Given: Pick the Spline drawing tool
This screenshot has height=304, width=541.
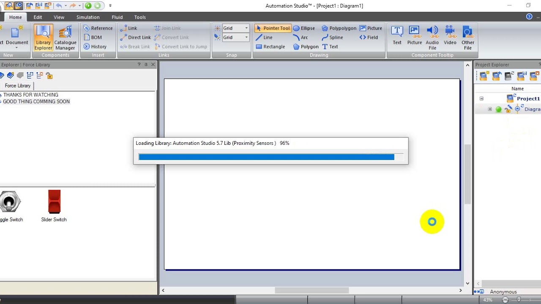Looking at the screenshot, I should (x=332, y=38).
